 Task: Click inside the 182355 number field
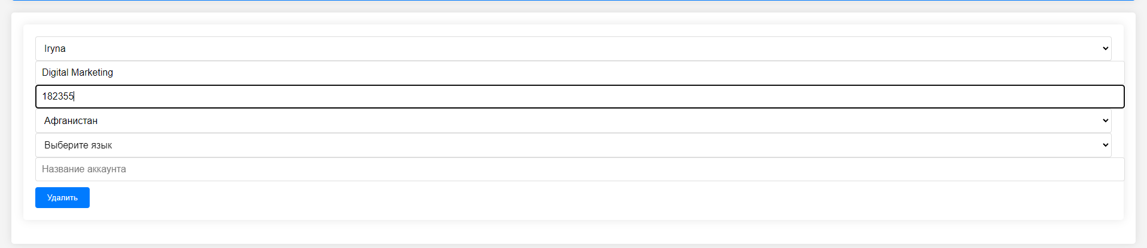[579, 97]
